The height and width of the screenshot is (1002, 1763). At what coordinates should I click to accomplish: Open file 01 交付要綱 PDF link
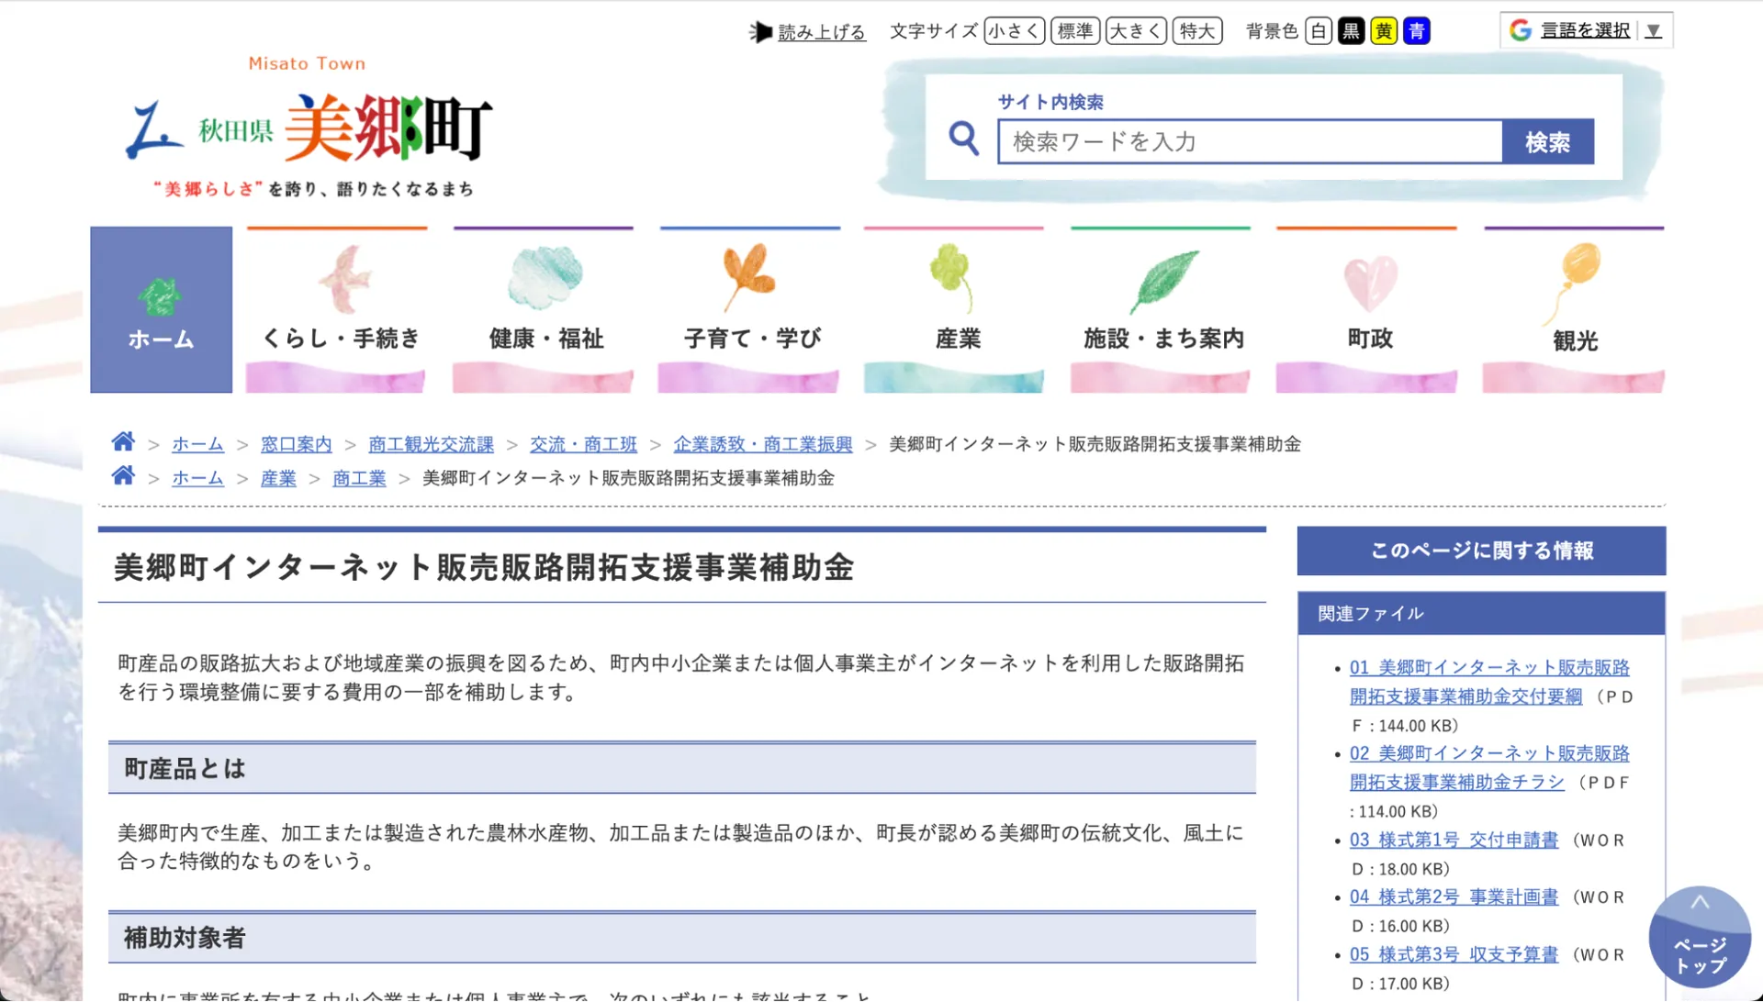(1489, 682)
